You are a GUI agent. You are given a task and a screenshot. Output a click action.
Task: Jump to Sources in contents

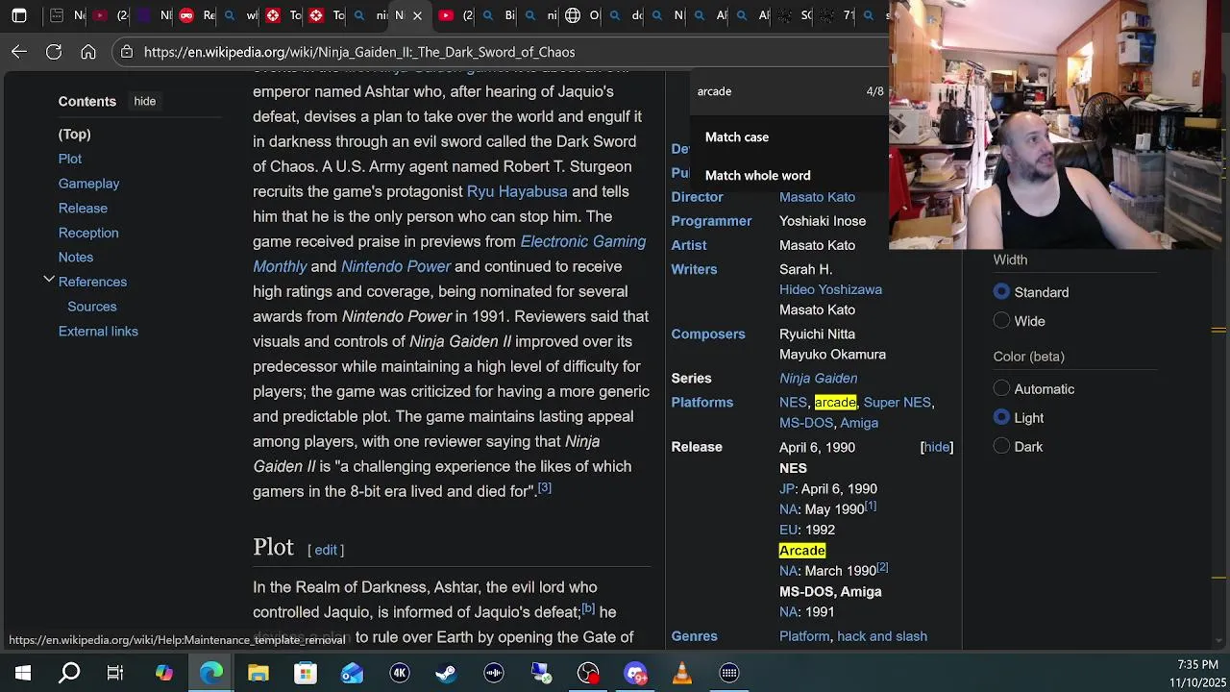(x=92, y=307)
